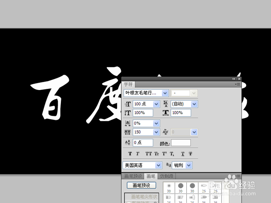The height and width of the screenshot is (203, 271).
Task: Toggle Faux Italic style
Action: coord(138,154)
